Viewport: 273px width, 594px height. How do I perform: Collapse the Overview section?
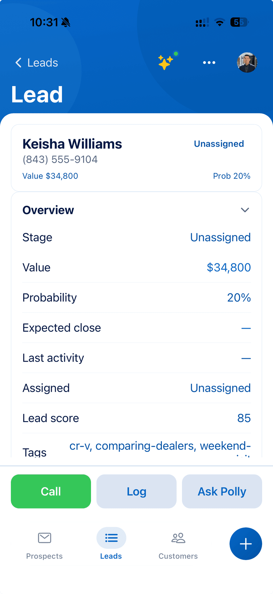(245, 210)
